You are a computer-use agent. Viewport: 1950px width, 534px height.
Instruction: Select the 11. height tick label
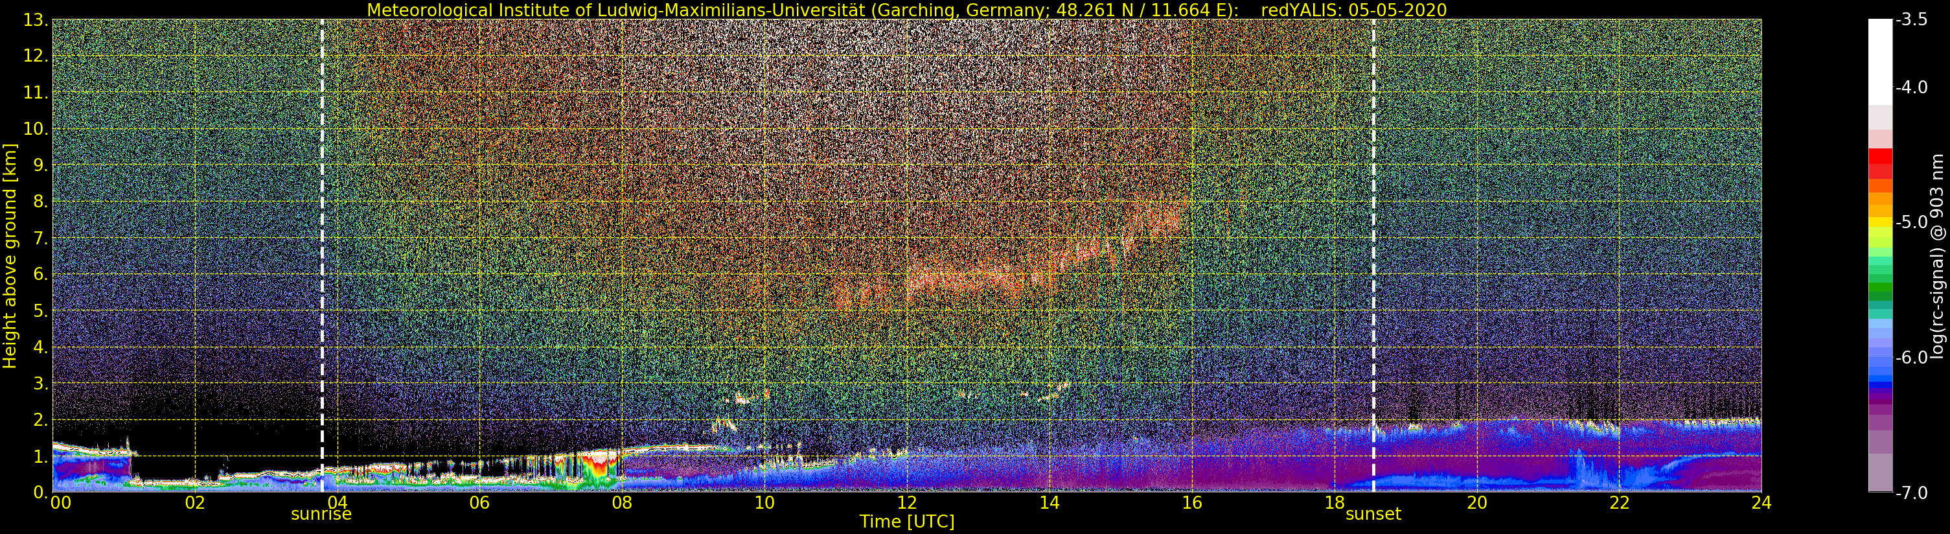(x=36, y=93)
